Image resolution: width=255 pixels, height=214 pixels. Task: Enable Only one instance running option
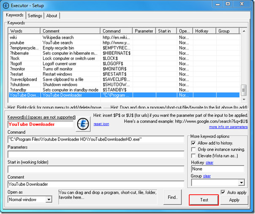pyautogui.click(x=193, y=150)
